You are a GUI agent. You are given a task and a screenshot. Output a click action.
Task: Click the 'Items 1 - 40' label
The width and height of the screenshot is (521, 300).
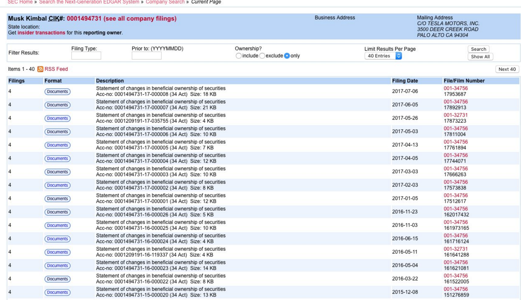(x=21, y=69)
